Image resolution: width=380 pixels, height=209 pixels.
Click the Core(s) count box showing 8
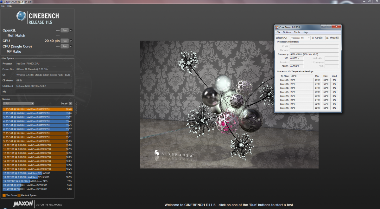(313, 38)
